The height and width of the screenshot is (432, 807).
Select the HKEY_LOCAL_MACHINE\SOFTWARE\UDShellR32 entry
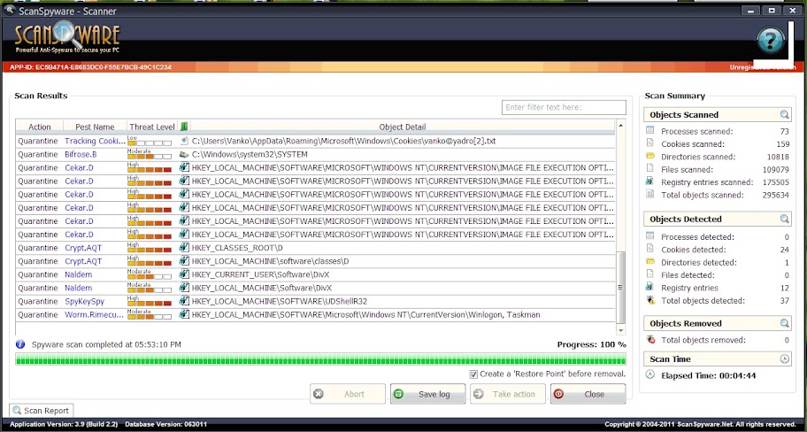(280, 301)
